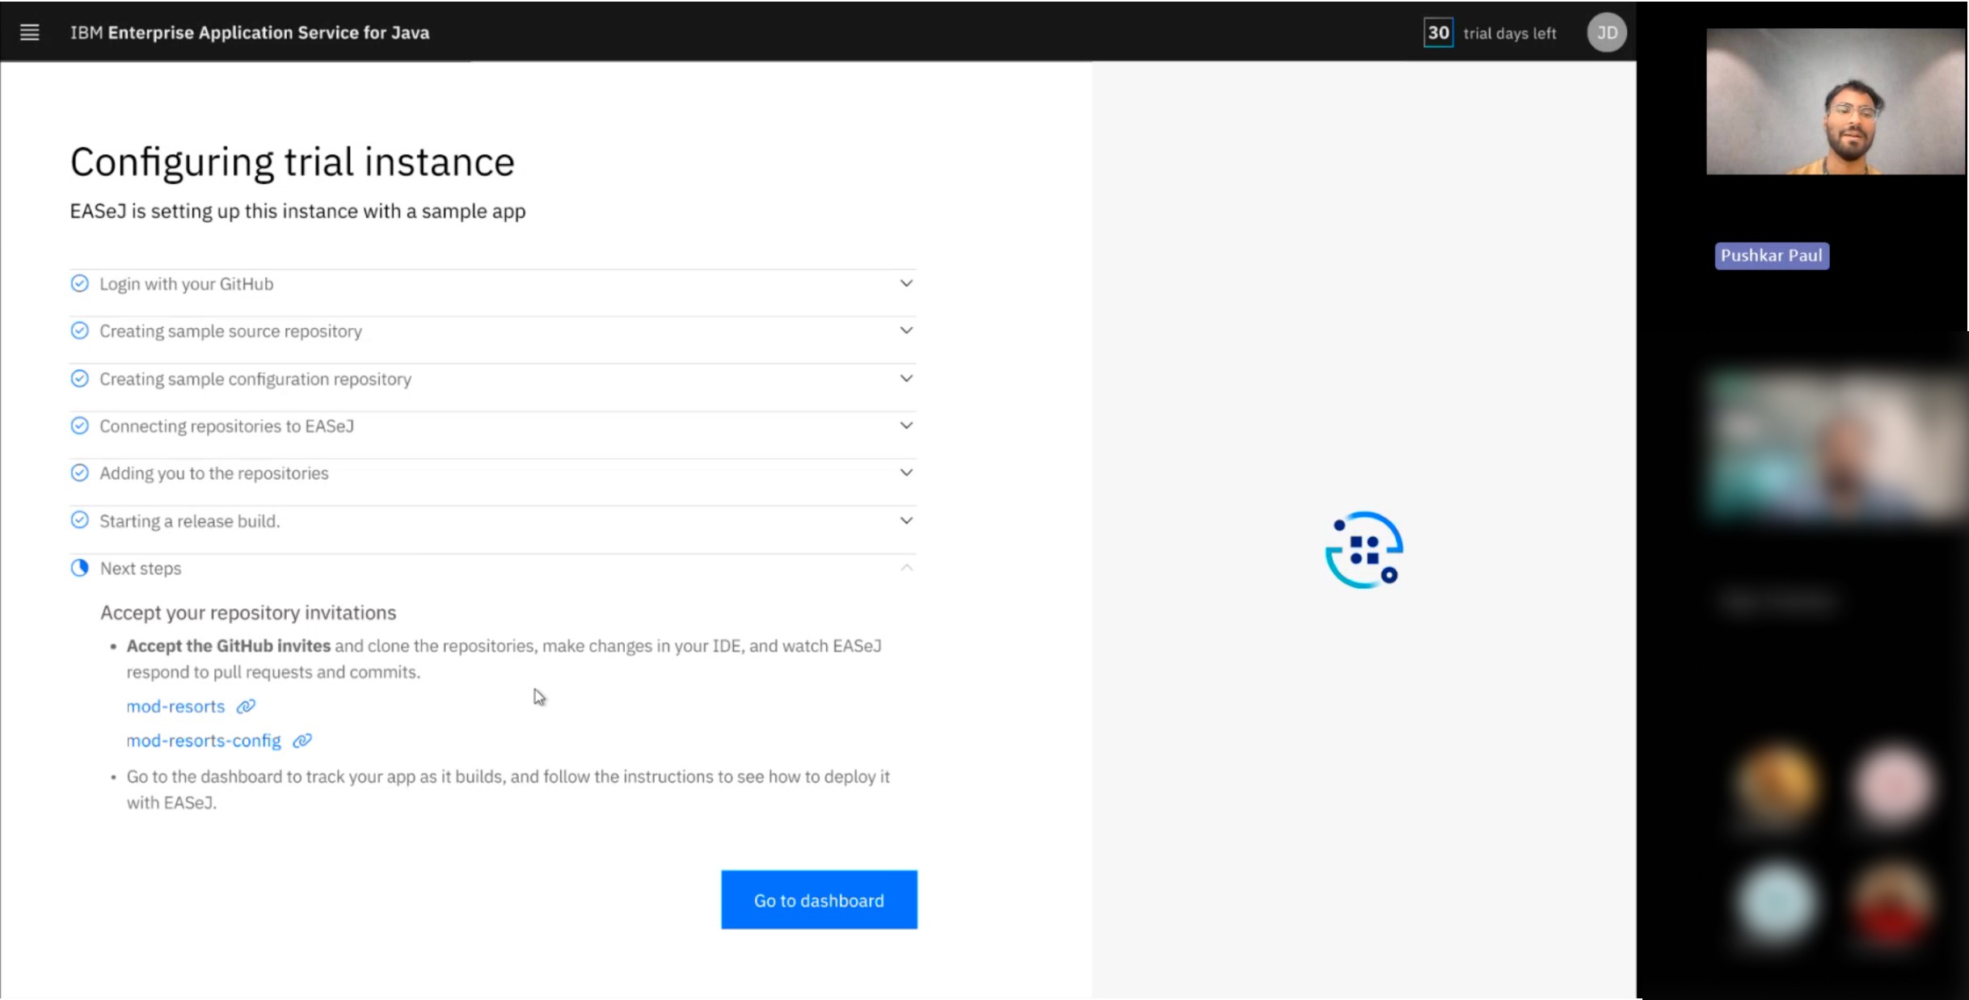Image resolution: width=1969 pixels, height=1000 pixels.
Task: Click the JD user avatar icon
Action: pos(1606,33)
